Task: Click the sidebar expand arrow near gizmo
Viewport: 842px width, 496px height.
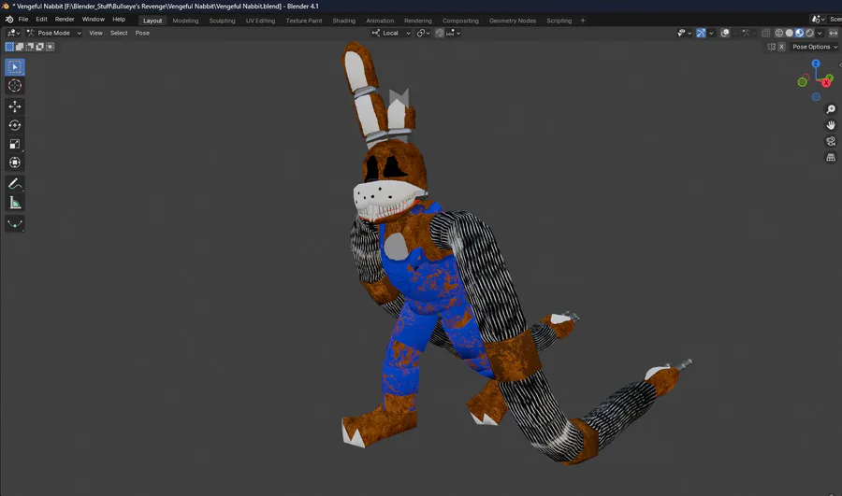Action: [840, 64]
